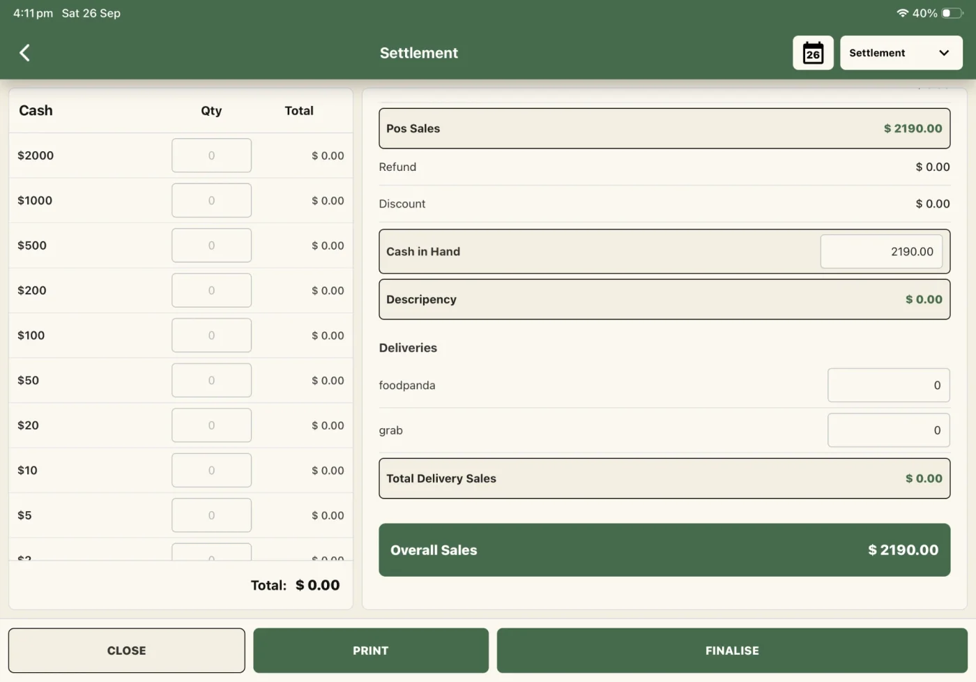The height and width of the screenshot is (682, 976).
Task: Click the Deliveries section heading
Action: [x=408, y=348]
